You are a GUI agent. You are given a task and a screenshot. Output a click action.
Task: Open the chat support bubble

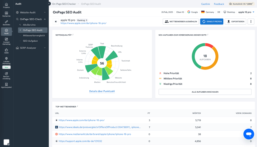[x=249, y=134]
